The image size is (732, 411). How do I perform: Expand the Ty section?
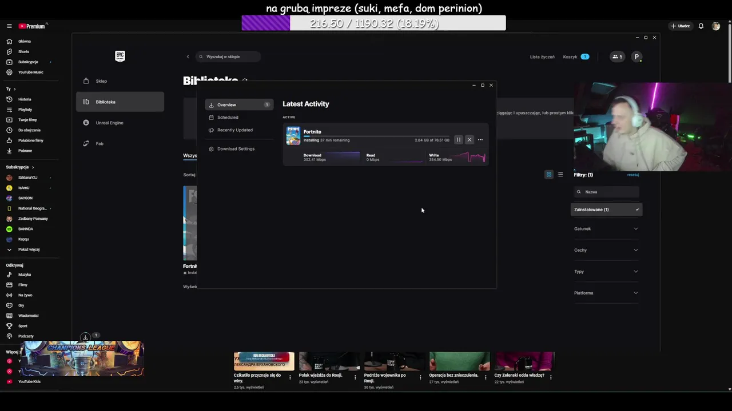coord(10,89)
